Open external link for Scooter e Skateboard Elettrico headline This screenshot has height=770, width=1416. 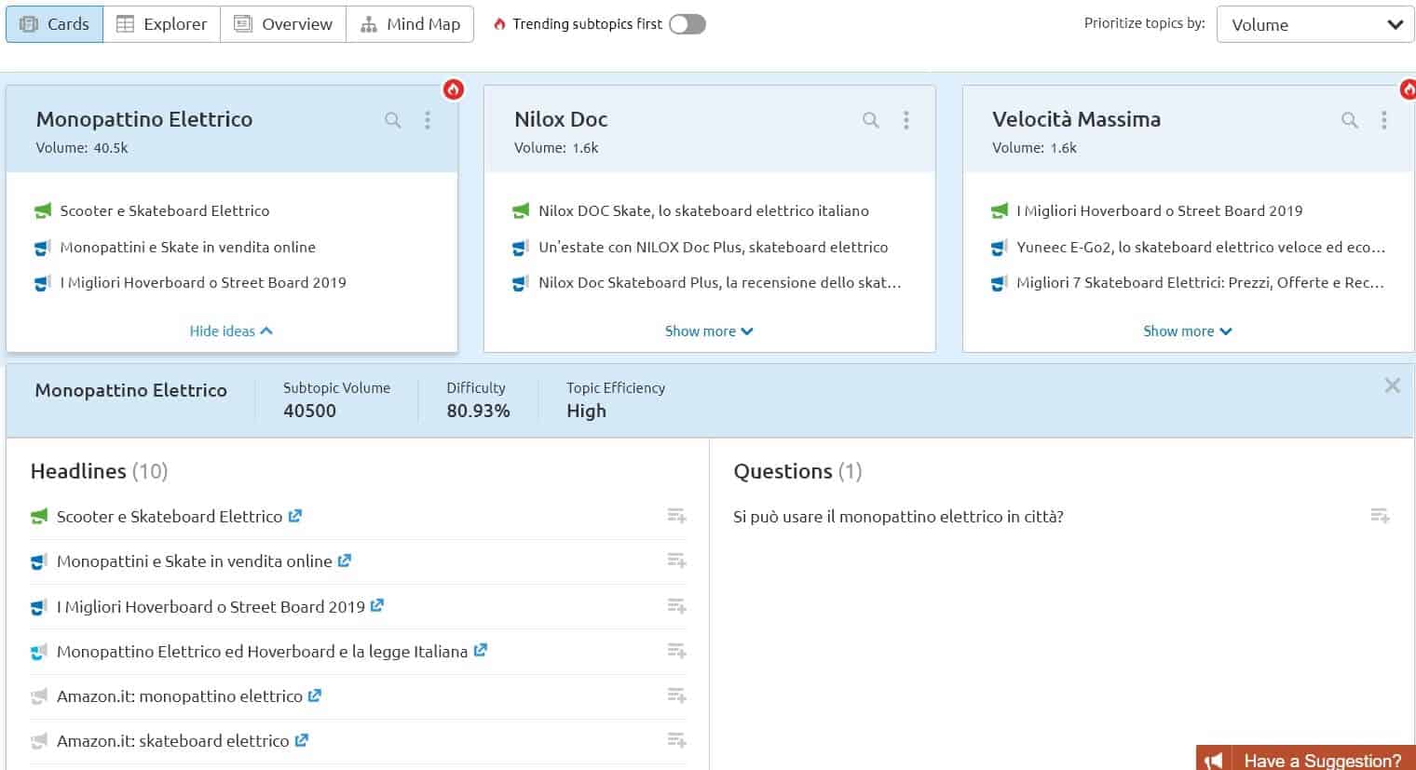click(x=295, y=516)
